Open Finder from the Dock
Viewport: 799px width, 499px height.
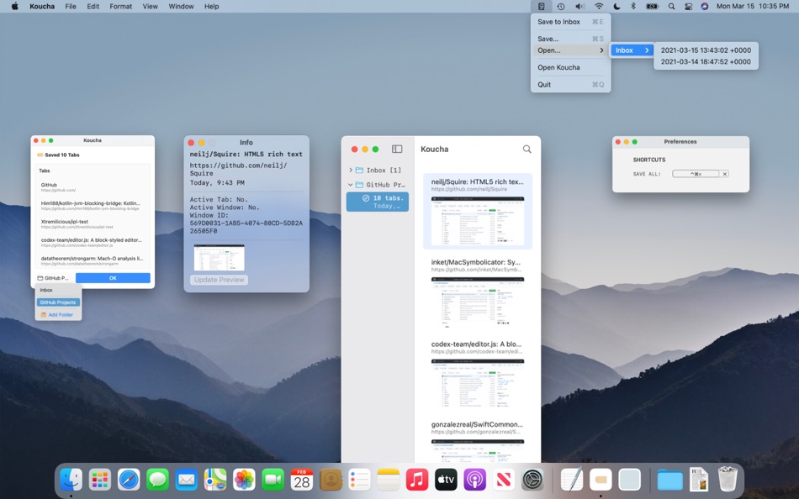pyautogui.click(x=71, y=480)
